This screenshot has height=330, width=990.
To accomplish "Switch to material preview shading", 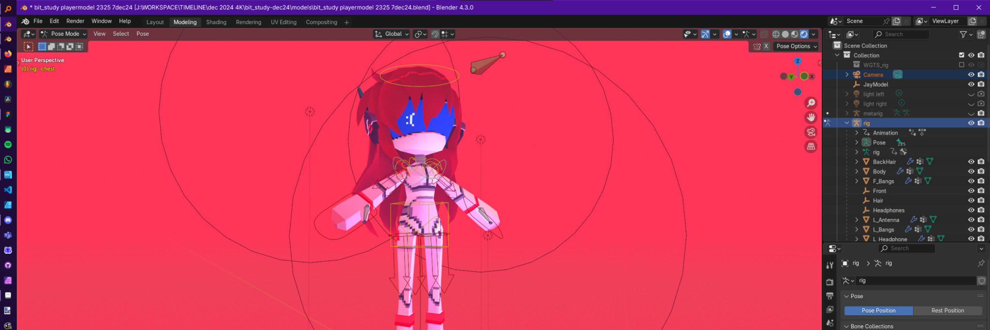I will 794,34.
